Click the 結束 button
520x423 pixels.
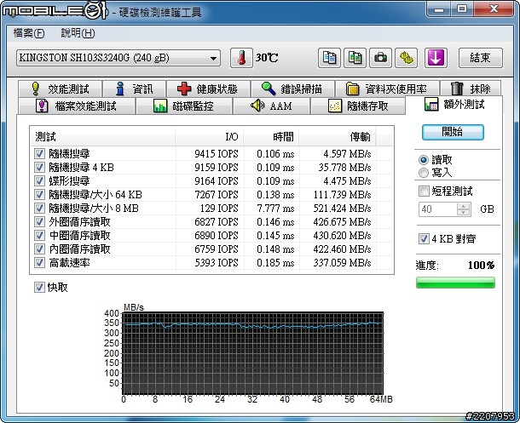(480, 58)
